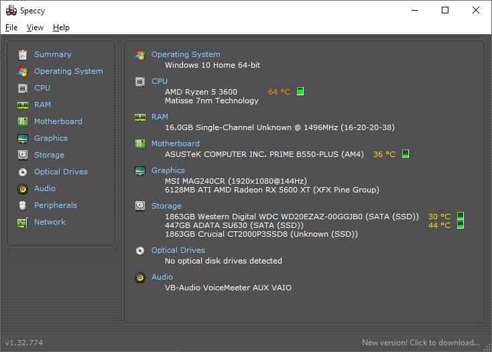This screenshot has height=352, width=492.
Task: Click the RAM heading link in main panel
Action: (x=160, y=117)
